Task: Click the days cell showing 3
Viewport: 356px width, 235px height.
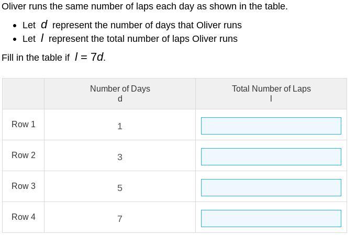Action: [120, 157]
